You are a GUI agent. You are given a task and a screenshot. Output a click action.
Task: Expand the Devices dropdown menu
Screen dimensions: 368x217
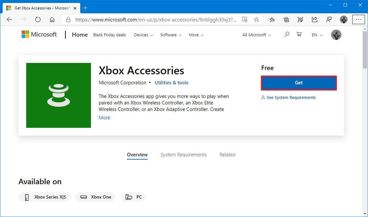click(x=143, y=35)
